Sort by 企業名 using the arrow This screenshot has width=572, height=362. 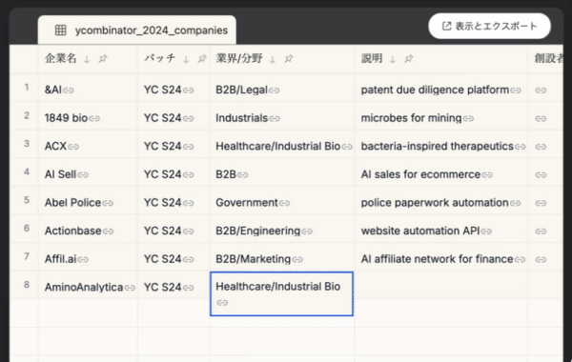coord(87,59)
